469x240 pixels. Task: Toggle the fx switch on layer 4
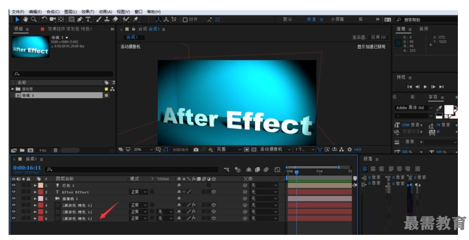coord(194,205)
